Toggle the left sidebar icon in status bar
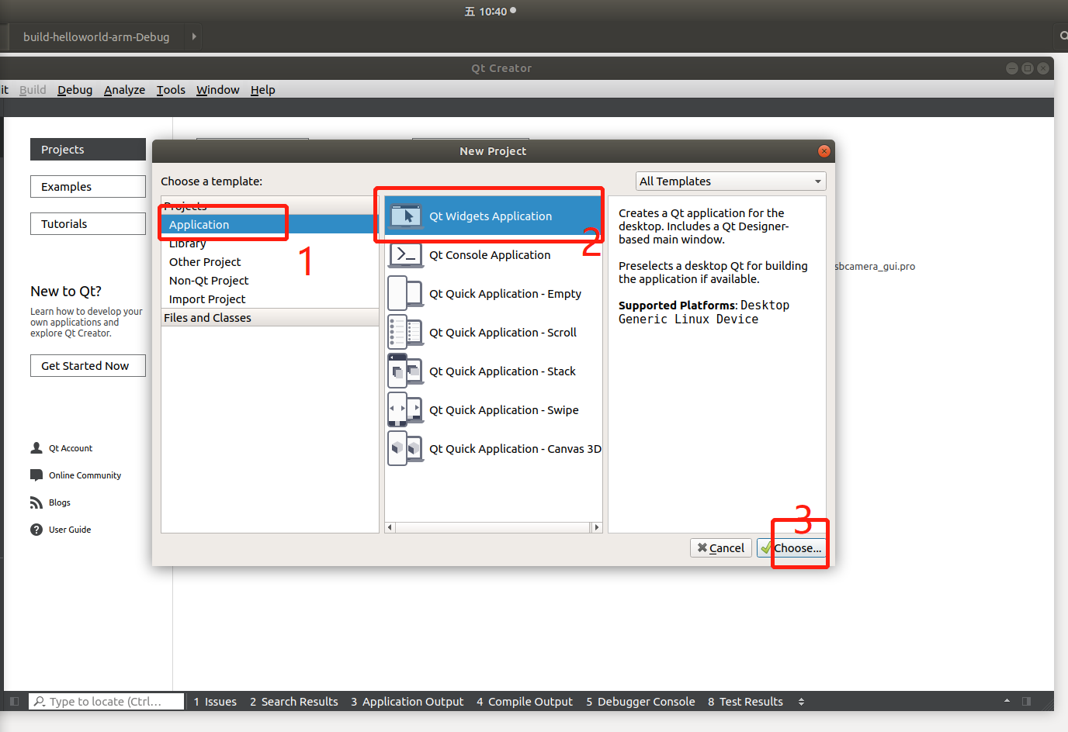The height and width of the screenshot is (732, 1068). click(x=14, y=702)
